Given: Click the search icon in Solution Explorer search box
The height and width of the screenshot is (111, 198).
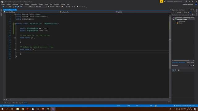Looking at the screenshot, I should [192, 15].
